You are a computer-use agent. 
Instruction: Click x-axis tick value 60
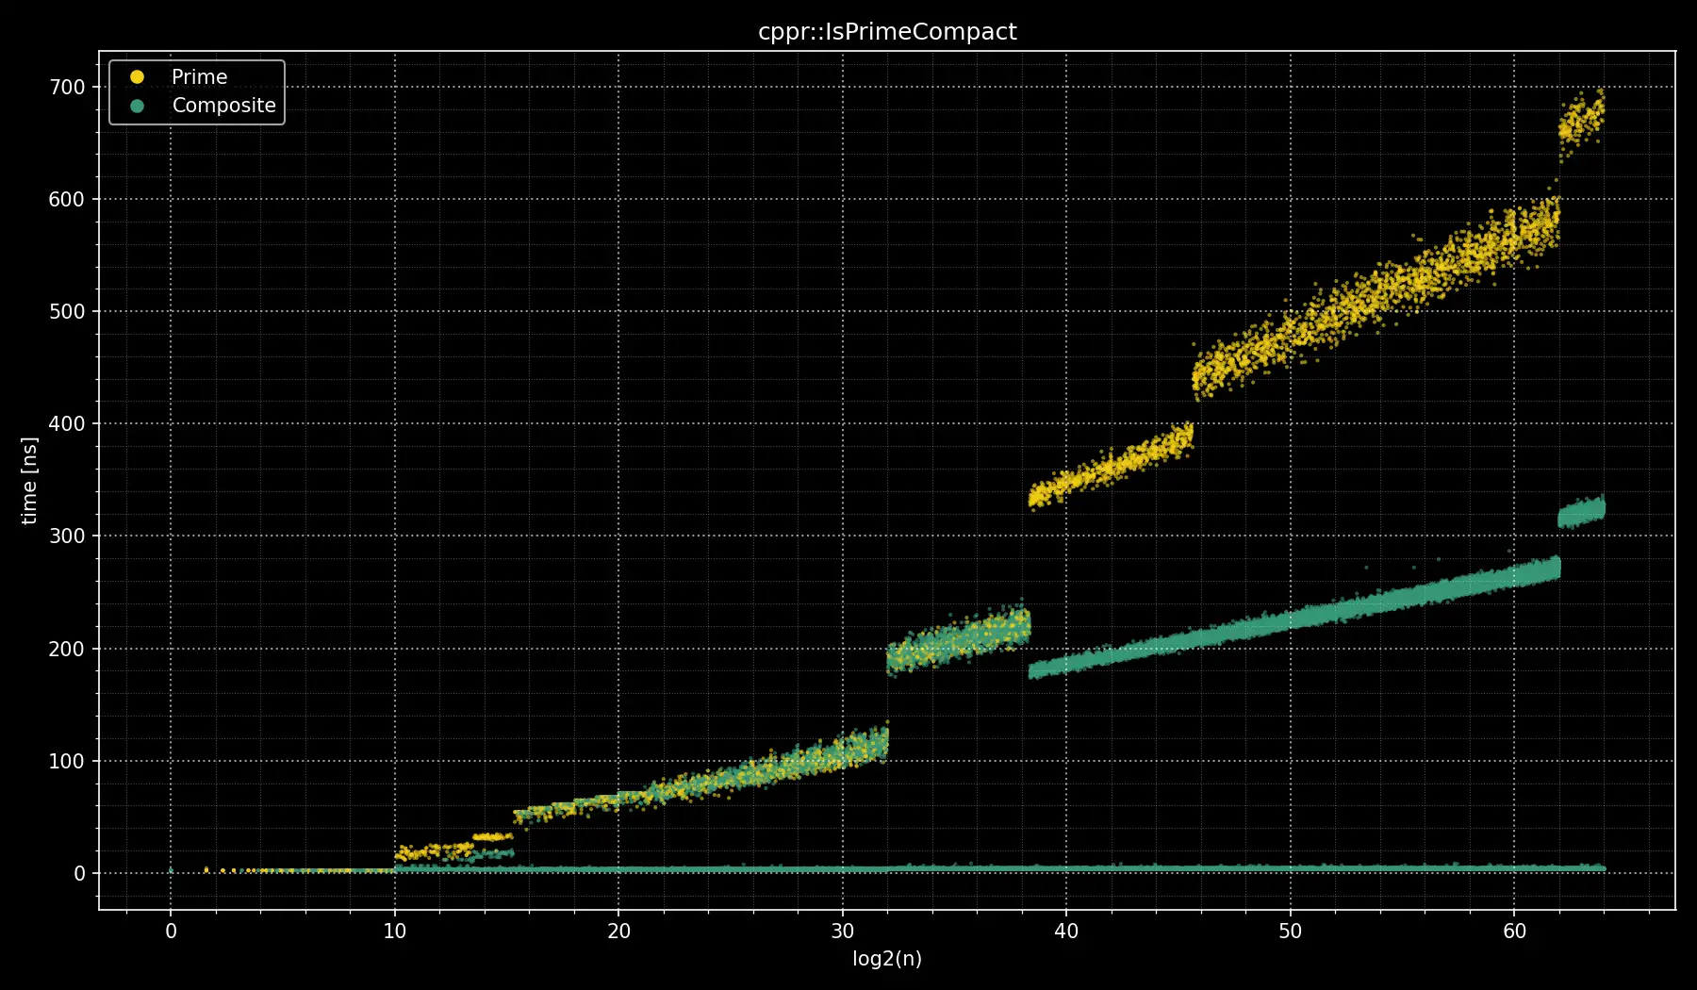[x=1514, y=932]
